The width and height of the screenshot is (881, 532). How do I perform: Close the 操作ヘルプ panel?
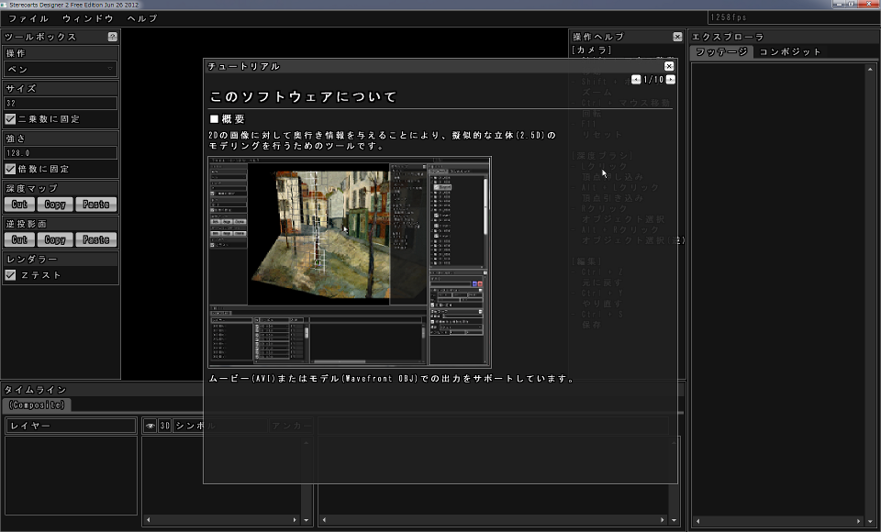(677, 37)
